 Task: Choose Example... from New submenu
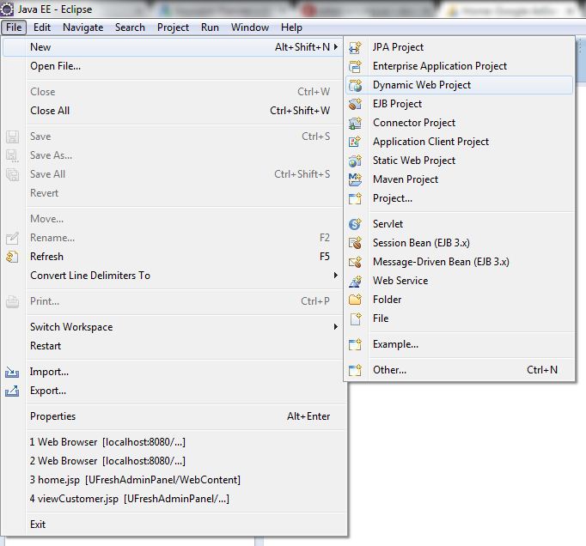click(460, 344)
